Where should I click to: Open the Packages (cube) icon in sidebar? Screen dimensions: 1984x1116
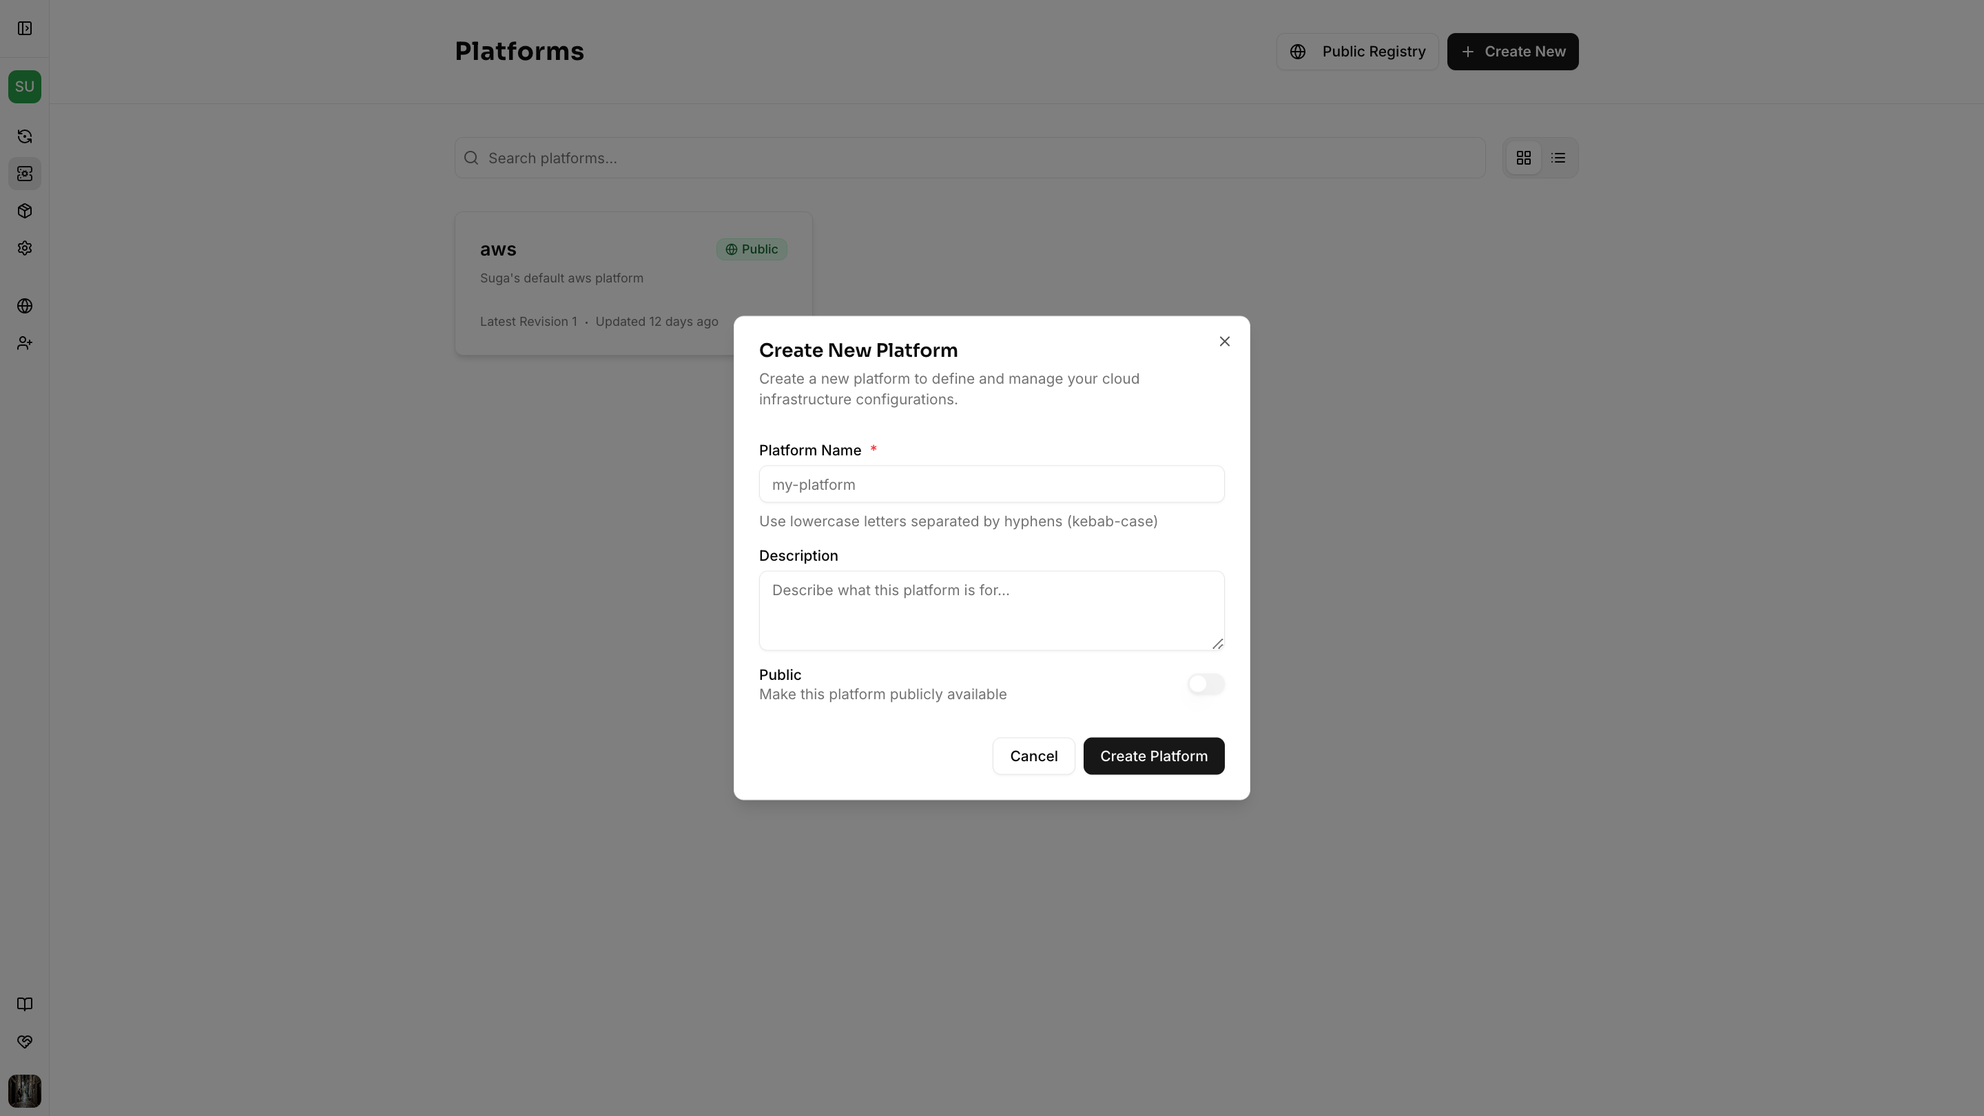point(25,211)
